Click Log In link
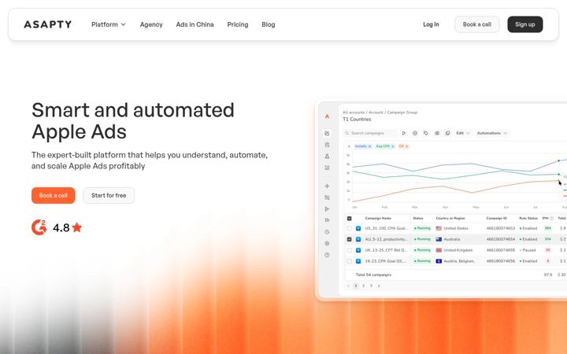 [x=431, y=24]
